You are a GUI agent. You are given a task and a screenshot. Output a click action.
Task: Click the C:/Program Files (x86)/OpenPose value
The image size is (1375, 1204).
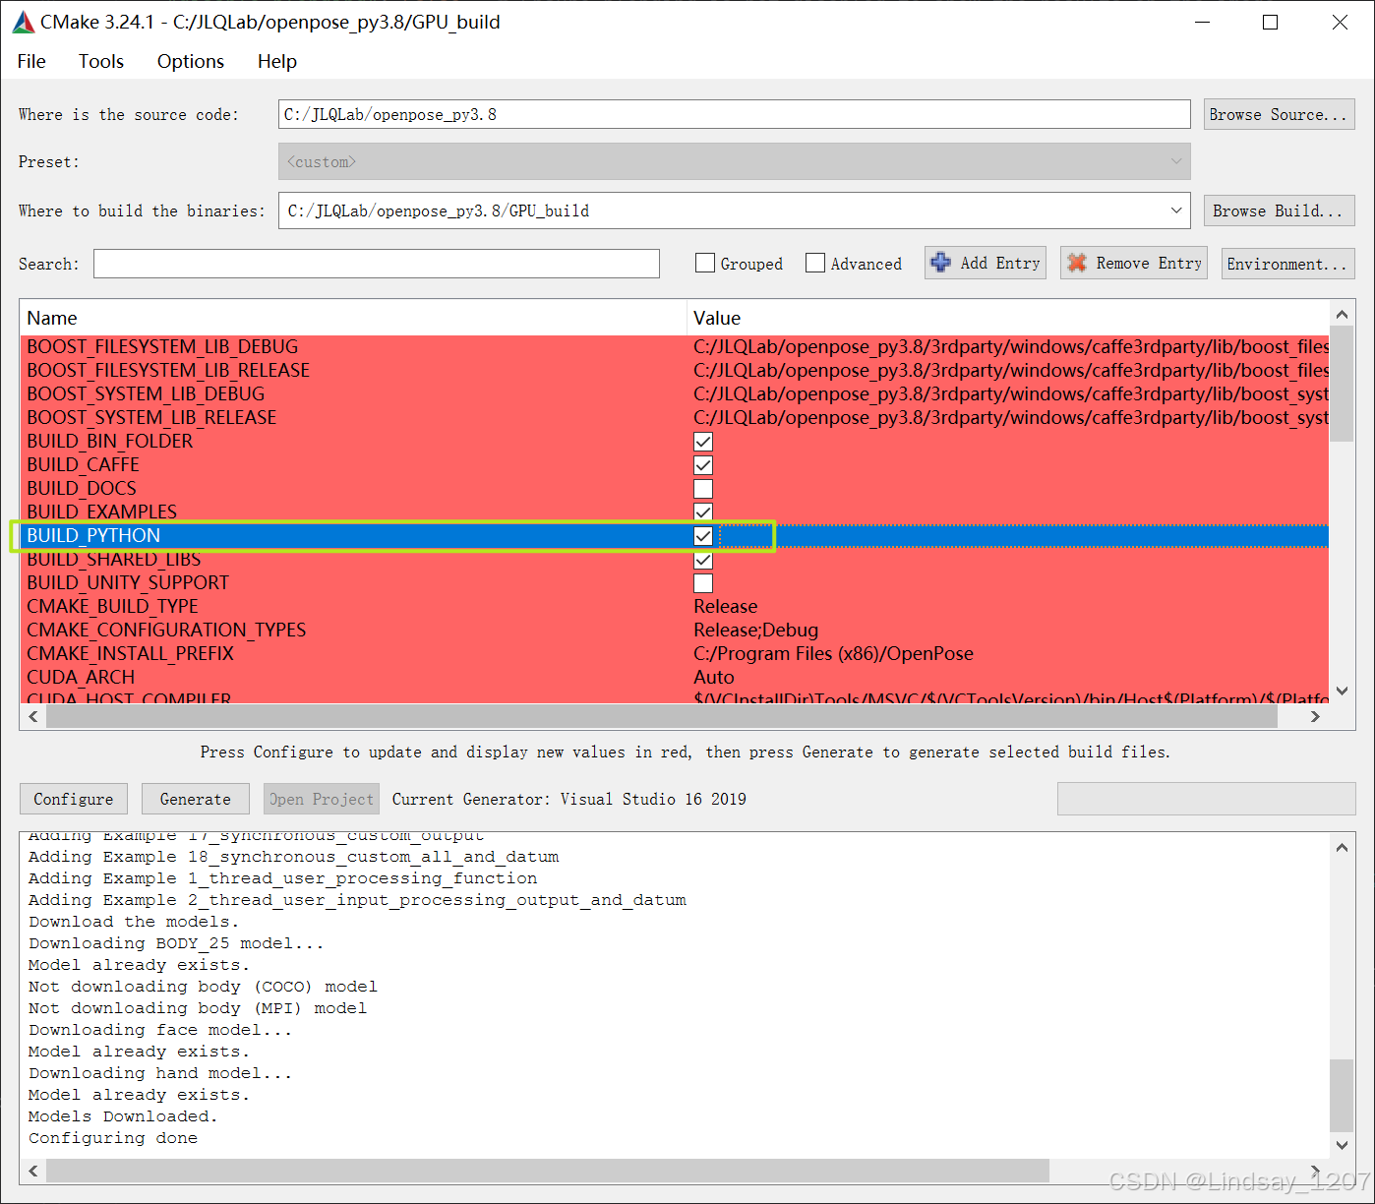[833, 654]
